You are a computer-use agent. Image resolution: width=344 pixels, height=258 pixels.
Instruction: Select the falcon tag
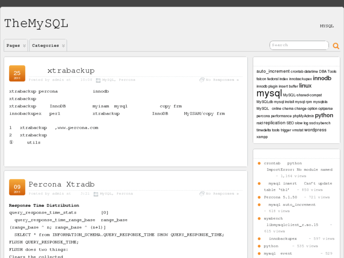261,79
